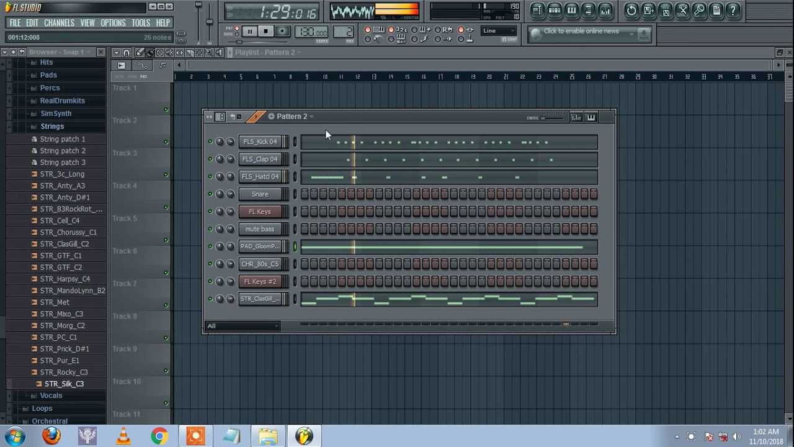The image size is (794, 447).
Task: Open the OPTIONS menu
Action: [113, 23]
